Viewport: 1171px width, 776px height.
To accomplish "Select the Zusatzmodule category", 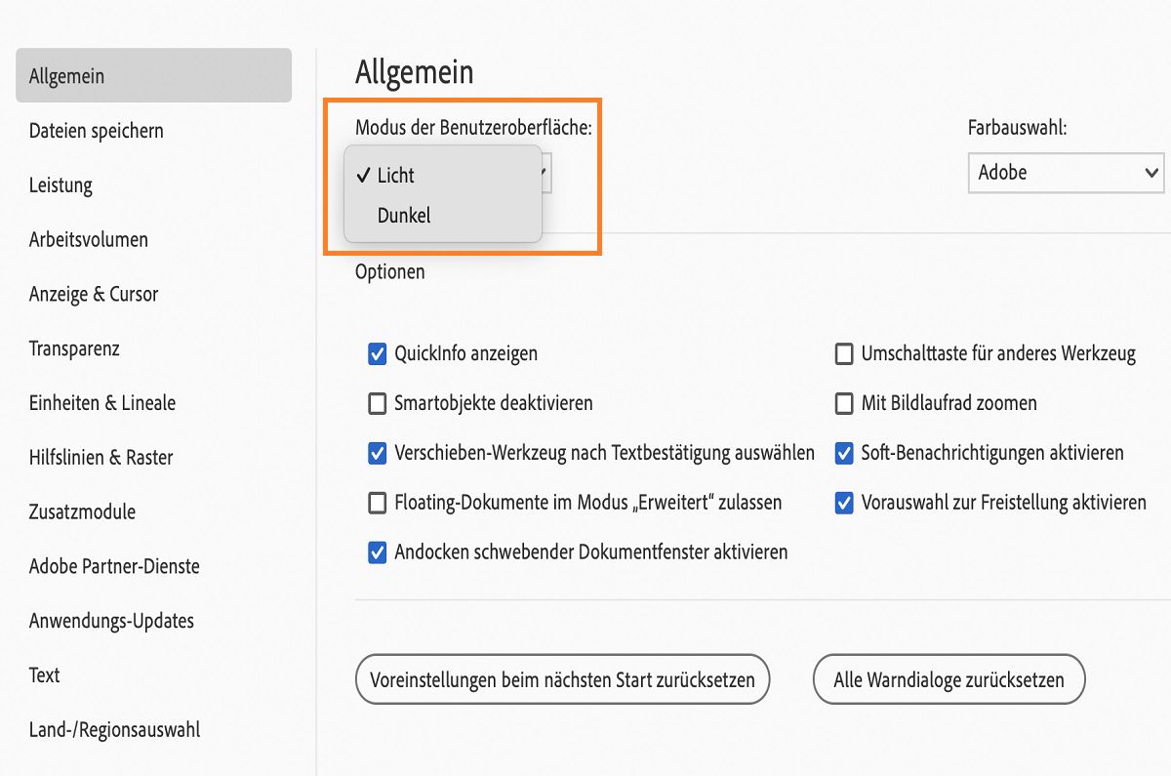I will (x=82, y=511).
